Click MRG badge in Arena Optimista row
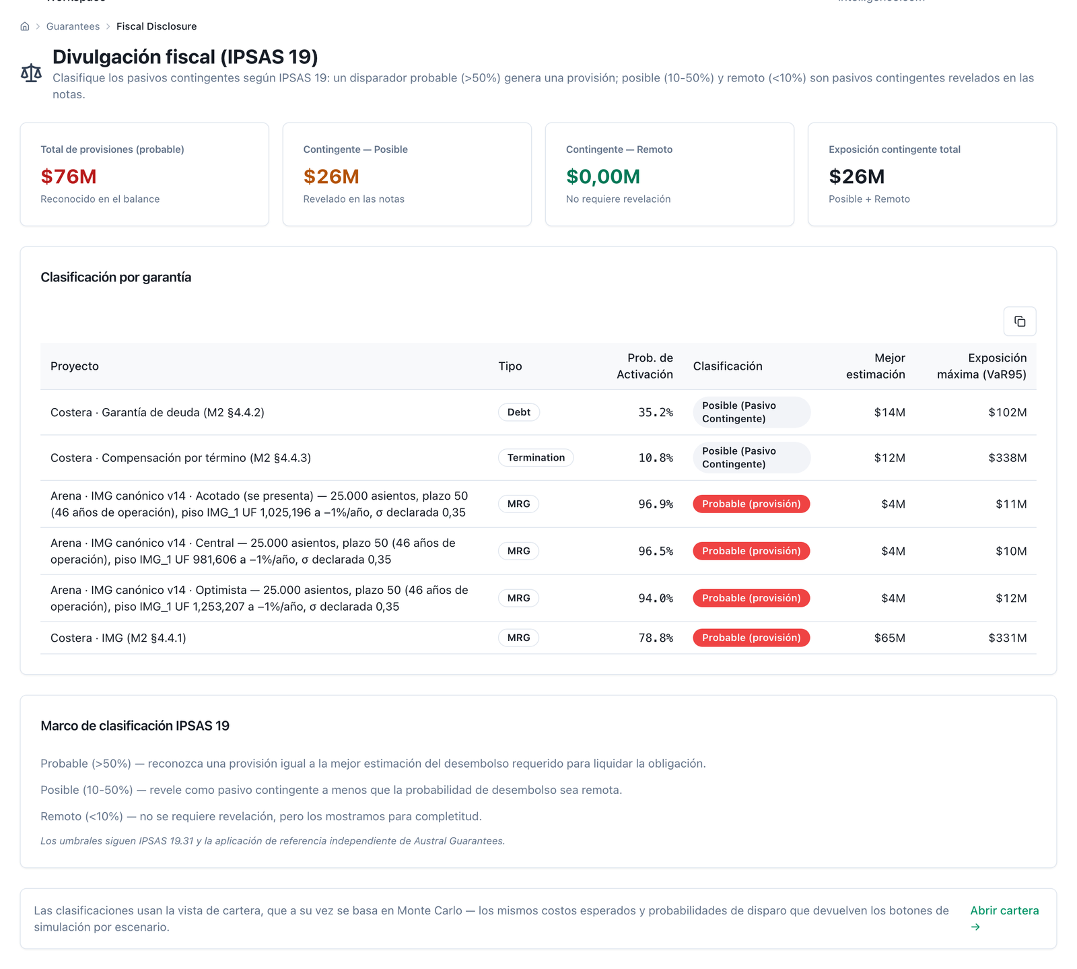 (x=519, y=598)
